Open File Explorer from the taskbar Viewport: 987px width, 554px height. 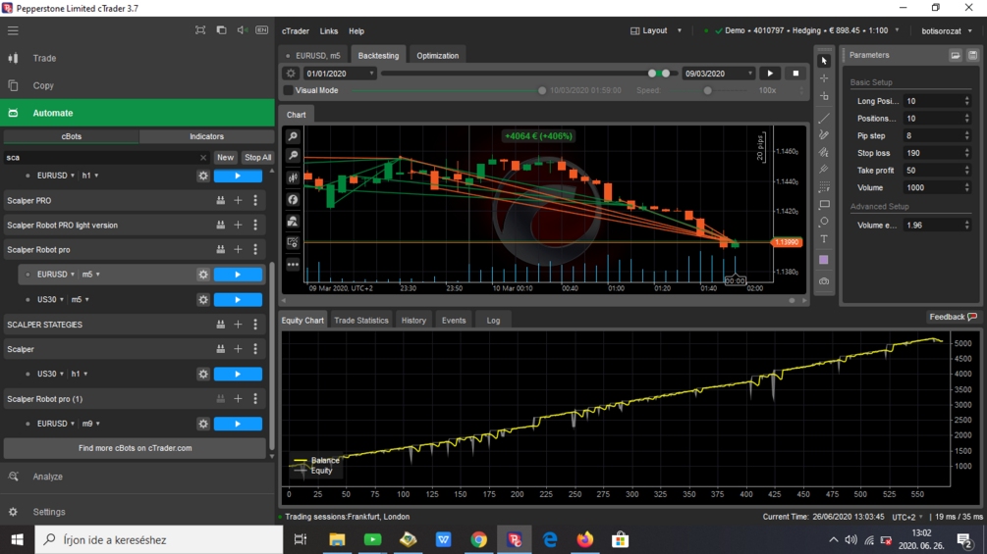[337, 539]
